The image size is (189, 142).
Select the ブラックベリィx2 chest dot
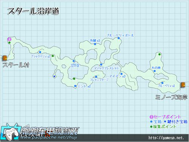point(40,52)
